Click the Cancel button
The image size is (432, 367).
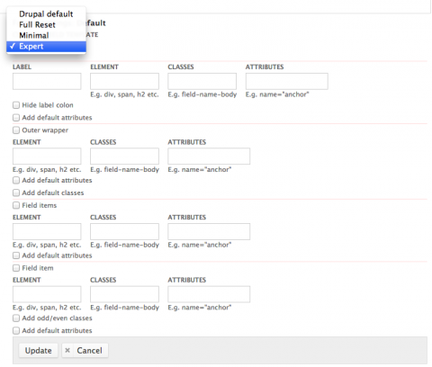tap(85, 351)
